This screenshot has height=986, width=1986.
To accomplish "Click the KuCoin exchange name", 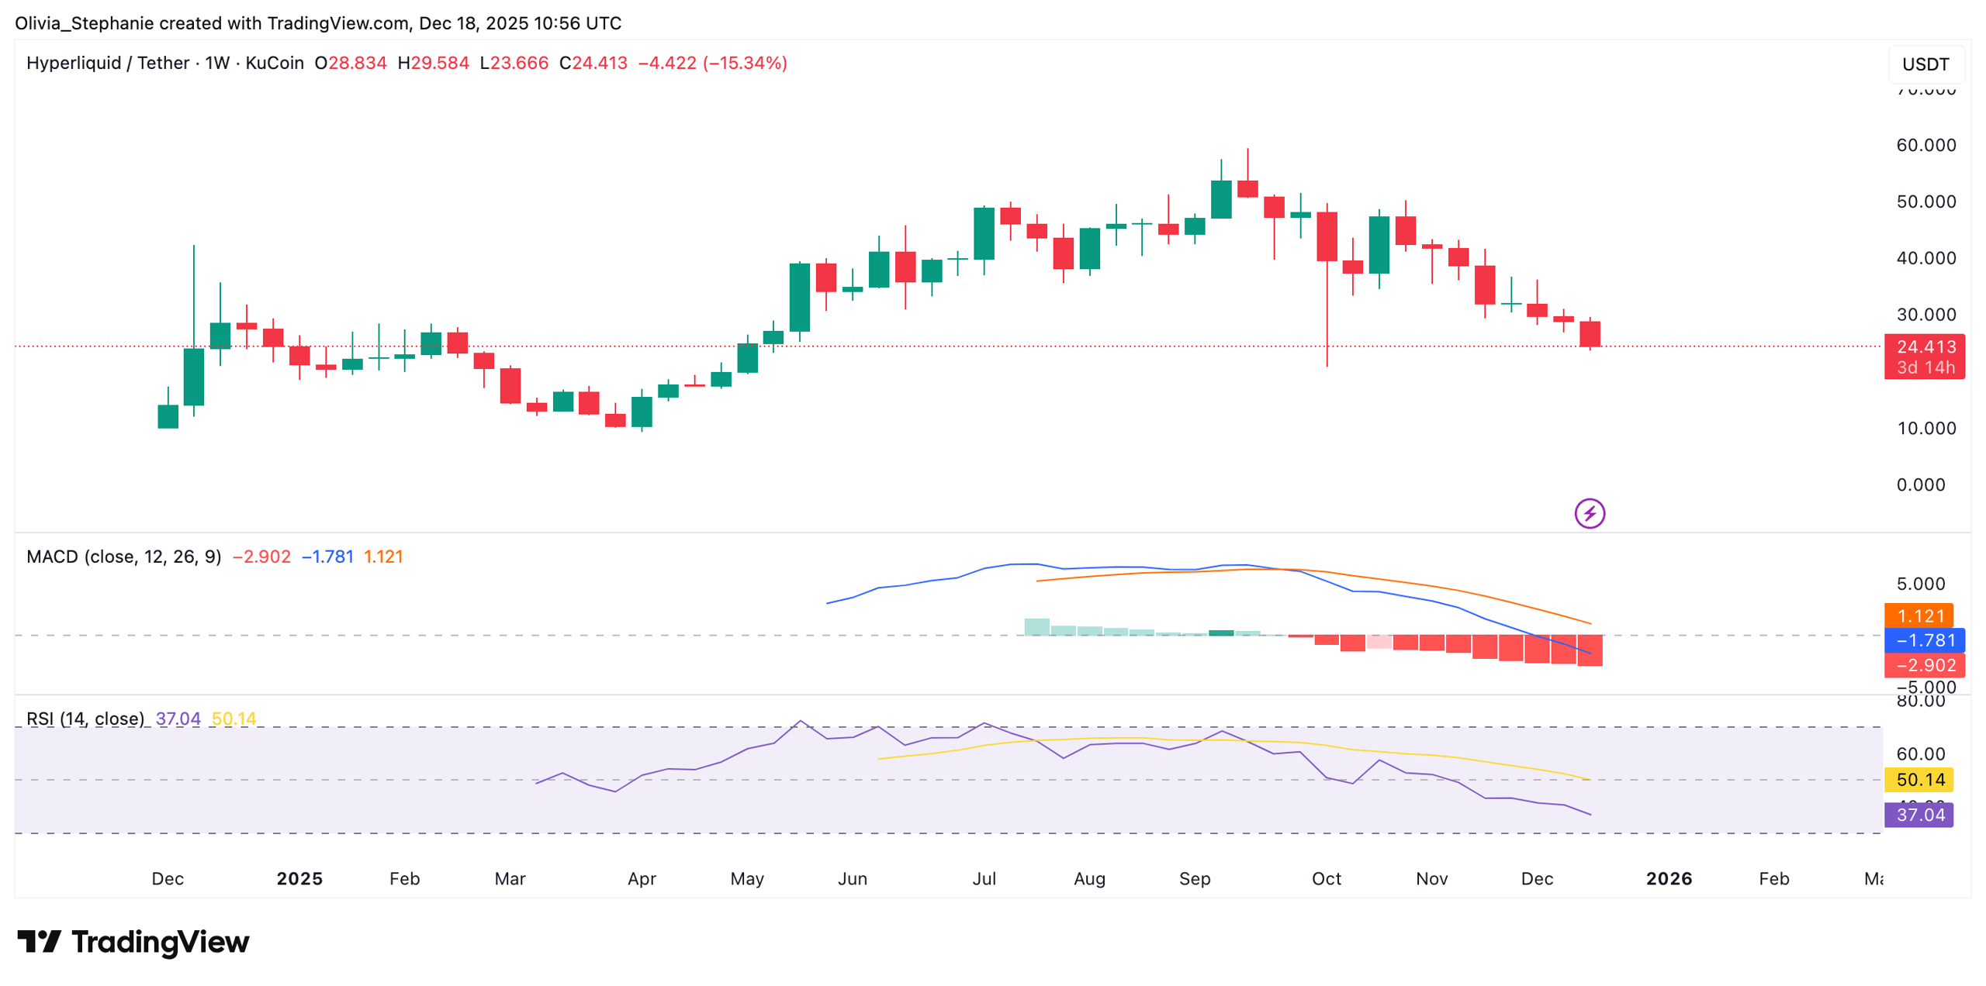I will click(x=273, y=63).
